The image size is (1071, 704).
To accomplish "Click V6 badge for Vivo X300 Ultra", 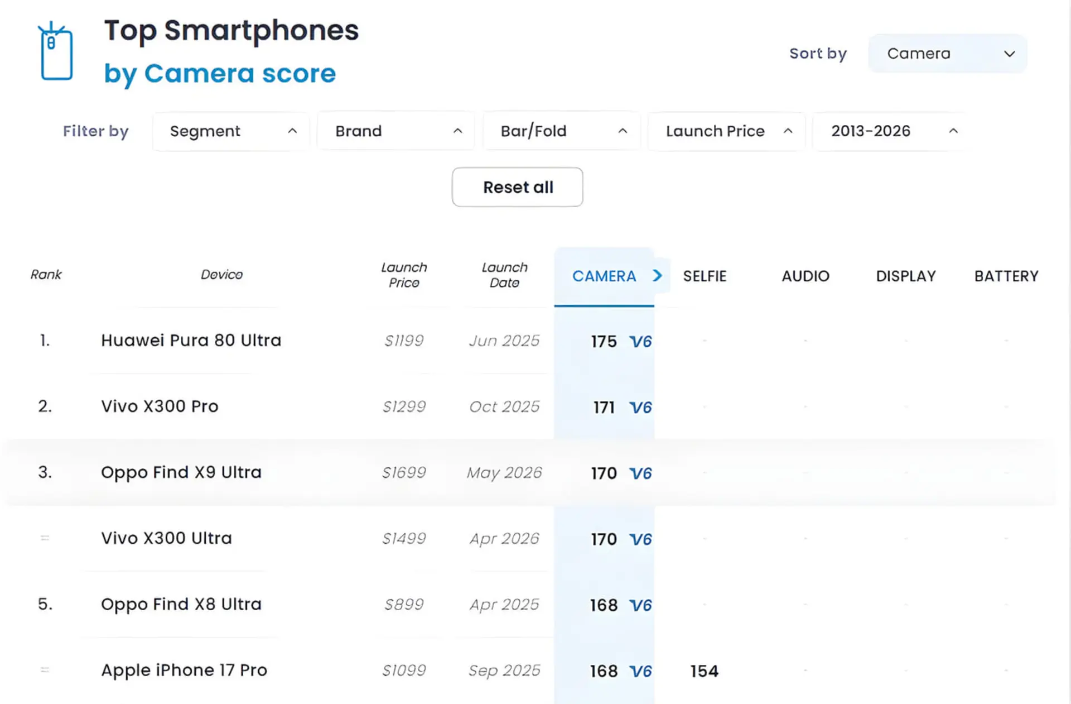I will coord(640,539).
